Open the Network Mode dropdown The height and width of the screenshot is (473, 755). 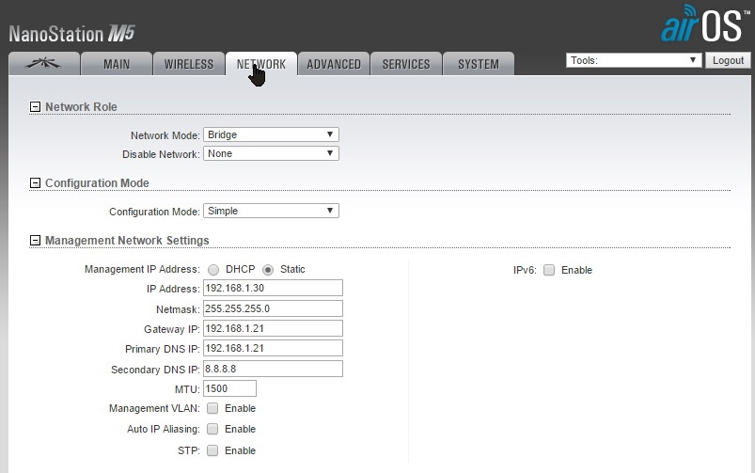271,134
